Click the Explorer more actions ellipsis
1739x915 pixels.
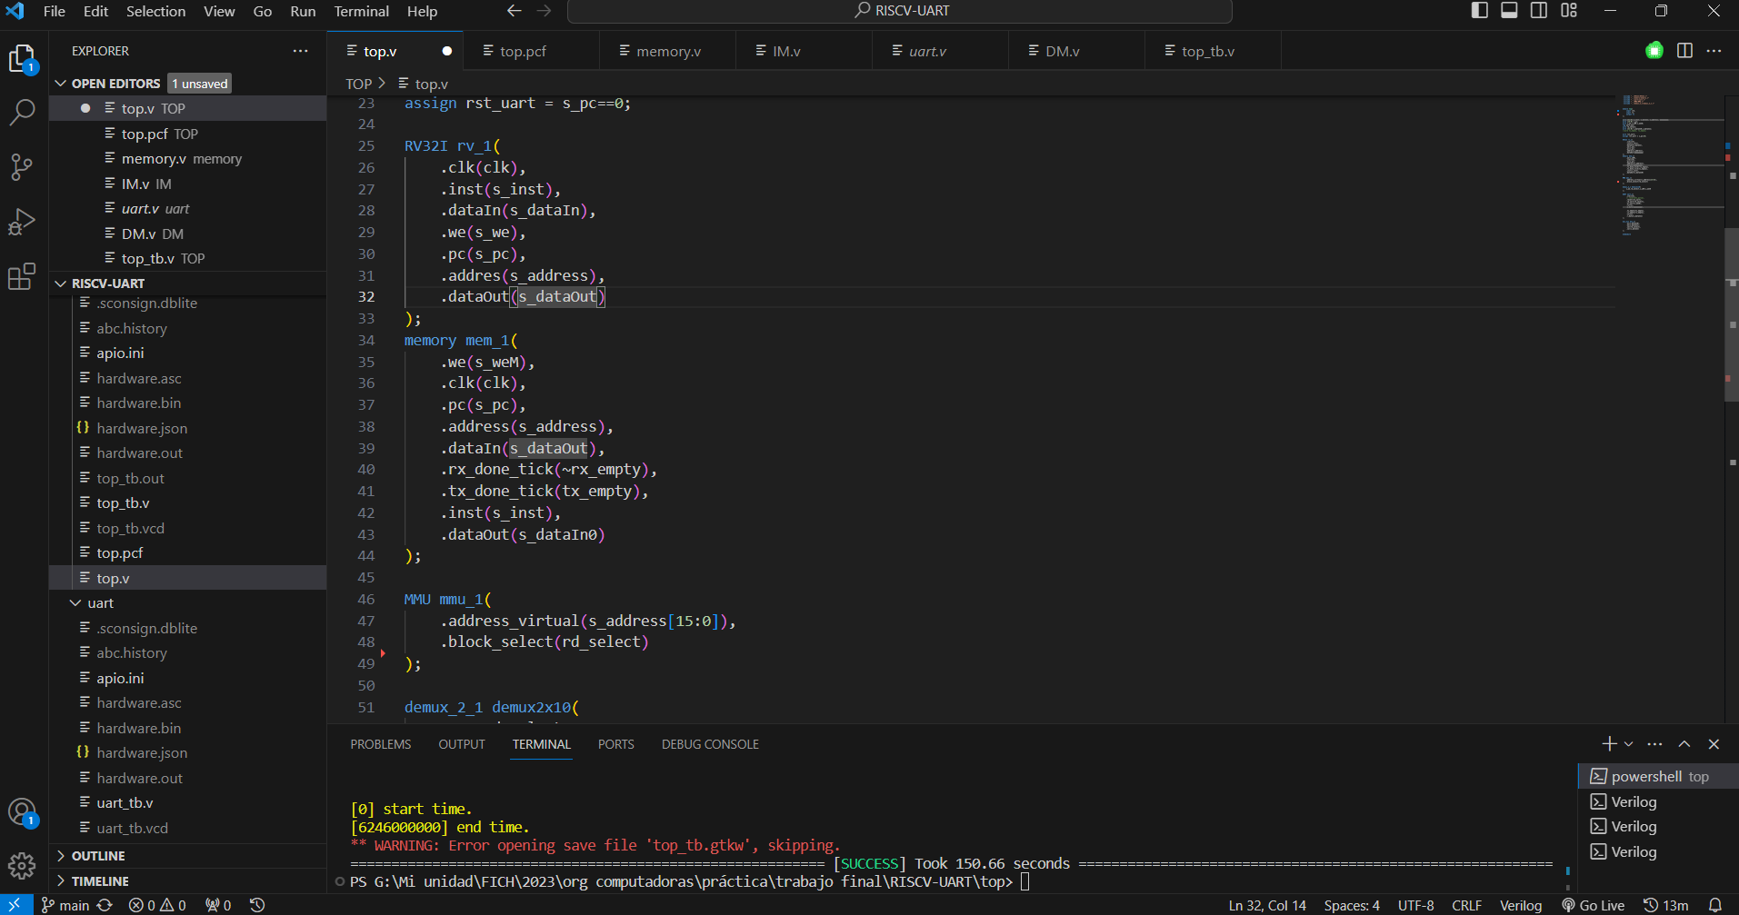coord(300,51)
